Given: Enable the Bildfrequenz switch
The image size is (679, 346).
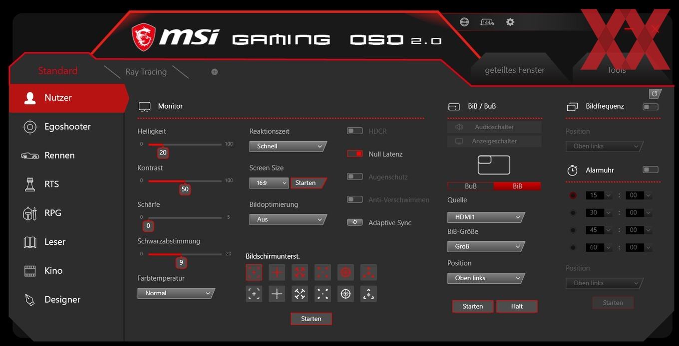Looking at the screenshot, I should [651, 107].
